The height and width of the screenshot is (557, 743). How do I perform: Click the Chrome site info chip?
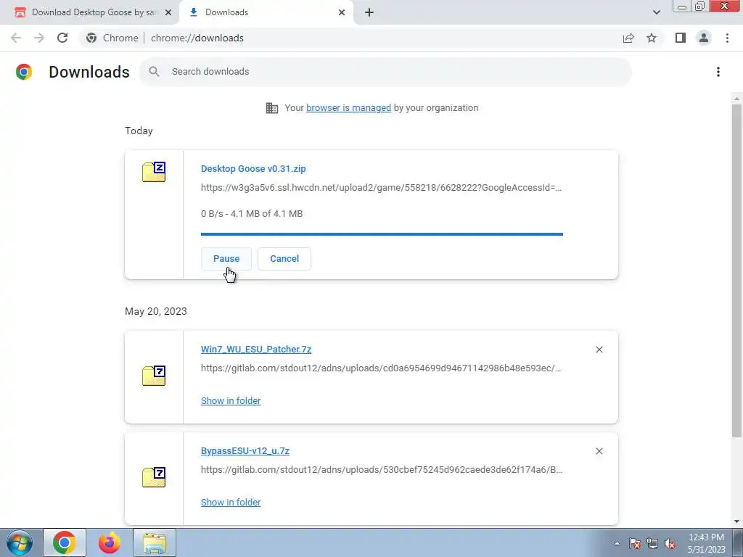pos(112,38)
